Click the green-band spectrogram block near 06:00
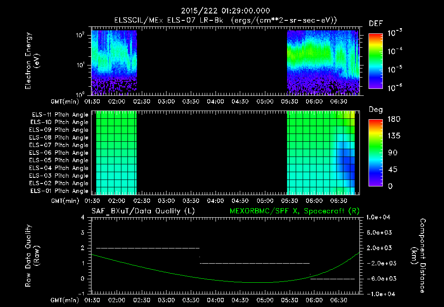444x307 pixels. (x=323, y=62)
